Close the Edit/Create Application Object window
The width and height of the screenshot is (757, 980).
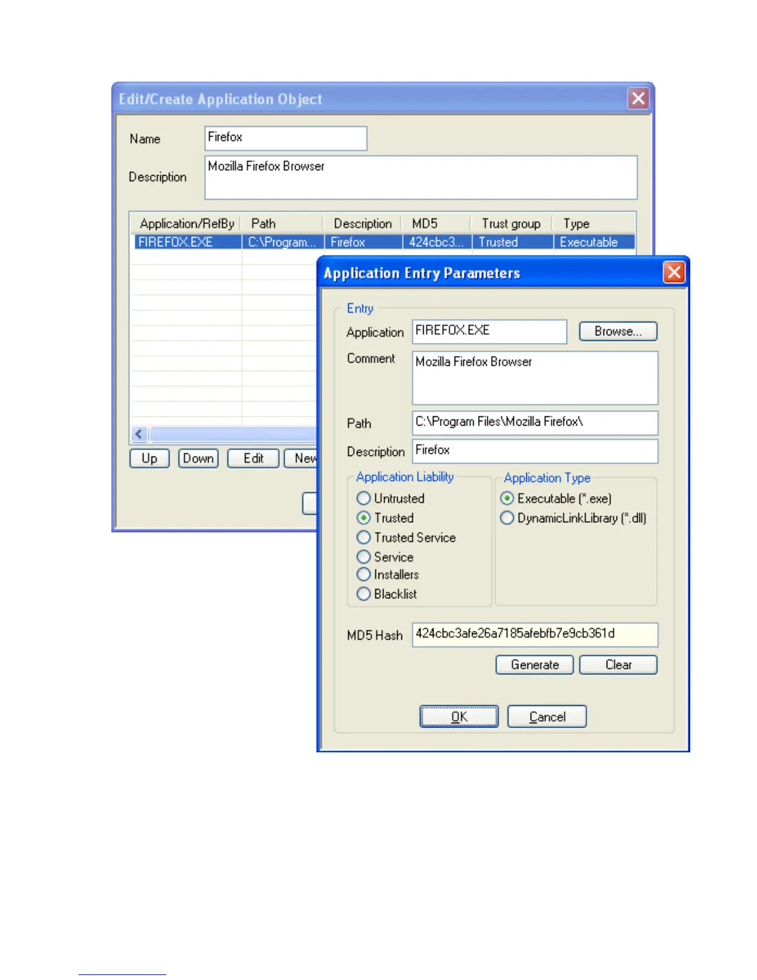click(x=638, y=98)
